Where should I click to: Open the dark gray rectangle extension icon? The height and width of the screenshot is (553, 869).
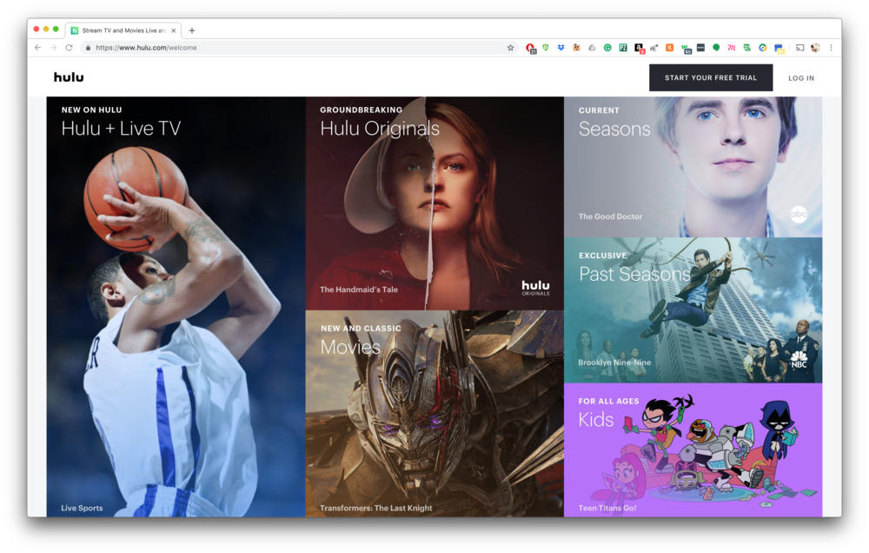pos(700,48)
